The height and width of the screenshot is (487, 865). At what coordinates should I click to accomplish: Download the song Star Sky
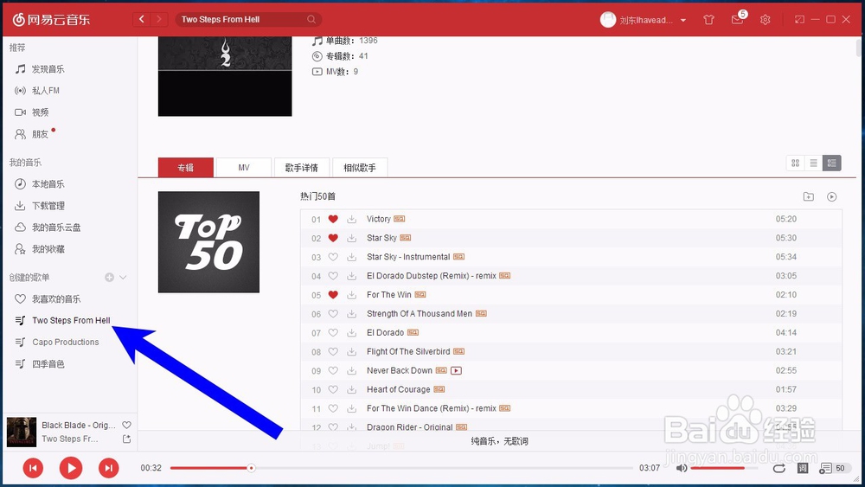click(351, 238)
